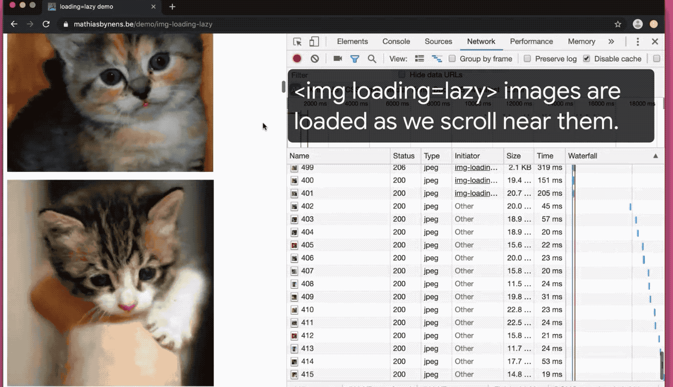Viewport: 673px width, 387px height.
Task: Toggle the device toolbar icon
Action: 314,42
